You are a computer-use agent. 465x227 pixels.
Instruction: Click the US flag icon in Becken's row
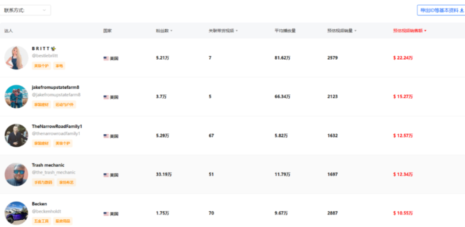pos(106,214)
